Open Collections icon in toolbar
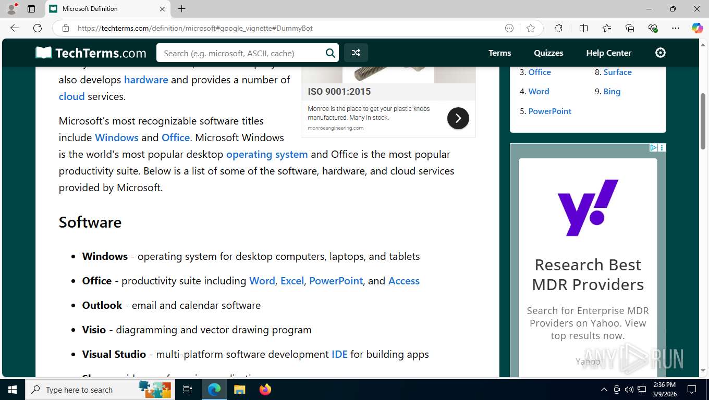Screen dimensions: 709x400 630,28
